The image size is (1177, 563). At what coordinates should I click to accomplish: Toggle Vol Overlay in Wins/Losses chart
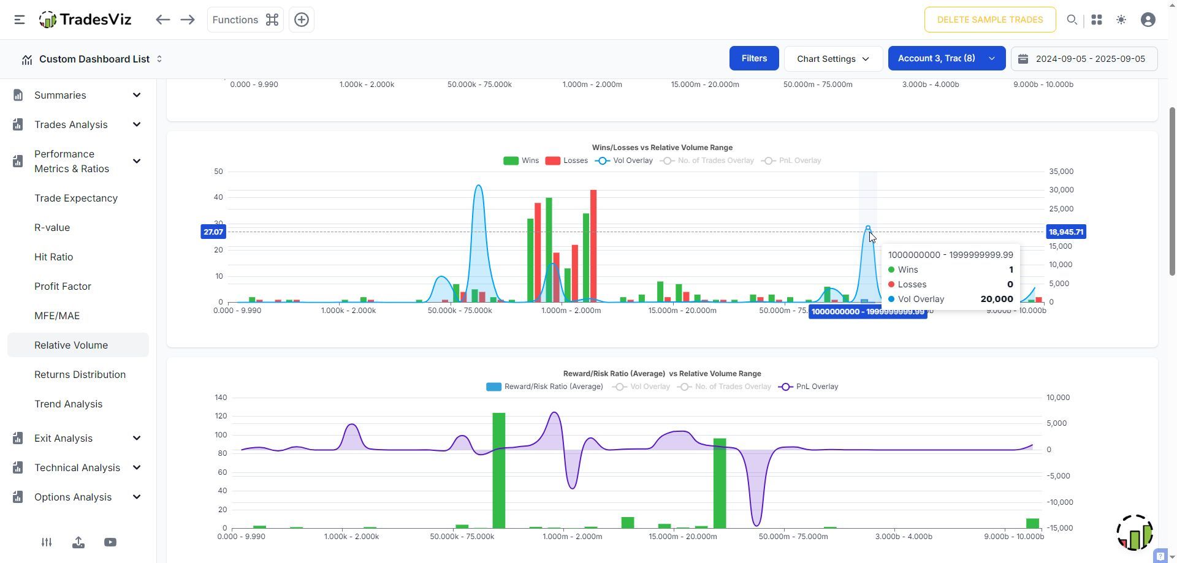click(624, 161)
